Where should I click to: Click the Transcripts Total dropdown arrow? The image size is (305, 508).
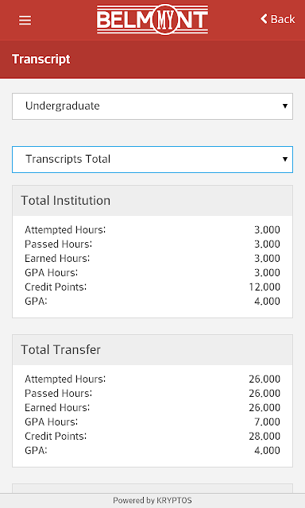(x=285, y=159)
